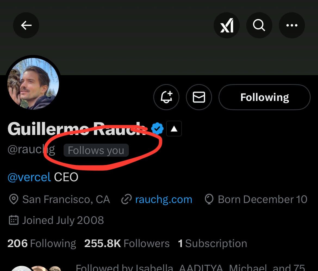This screenshot has width=318, height=271.
Task: Open Grok from the profile header
Action: (x=227, y=26)
